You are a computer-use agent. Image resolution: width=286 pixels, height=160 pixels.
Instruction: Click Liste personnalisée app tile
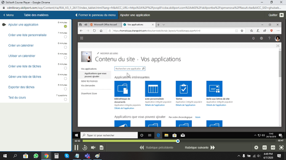coord(153,89)
